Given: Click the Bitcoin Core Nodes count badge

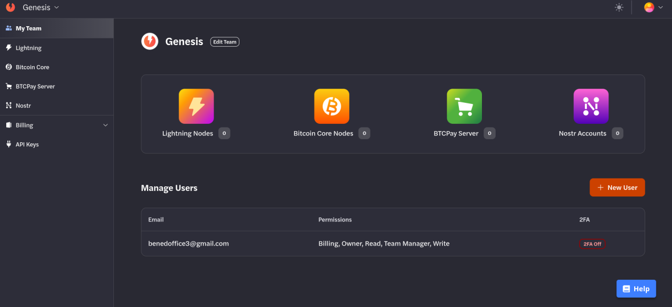Looking at the screenshot, I should click(x=364, y=133).
